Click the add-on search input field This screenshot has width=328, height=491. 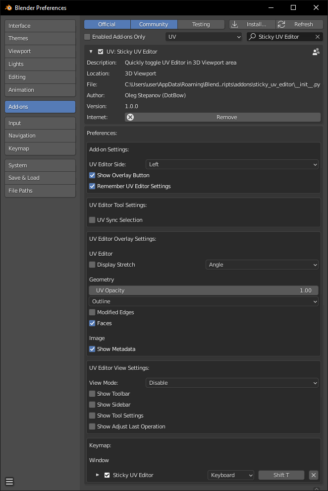(x=285, y=37)
